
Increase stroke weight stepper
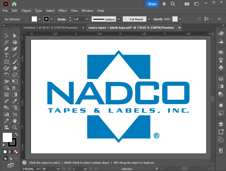[70, 17]
